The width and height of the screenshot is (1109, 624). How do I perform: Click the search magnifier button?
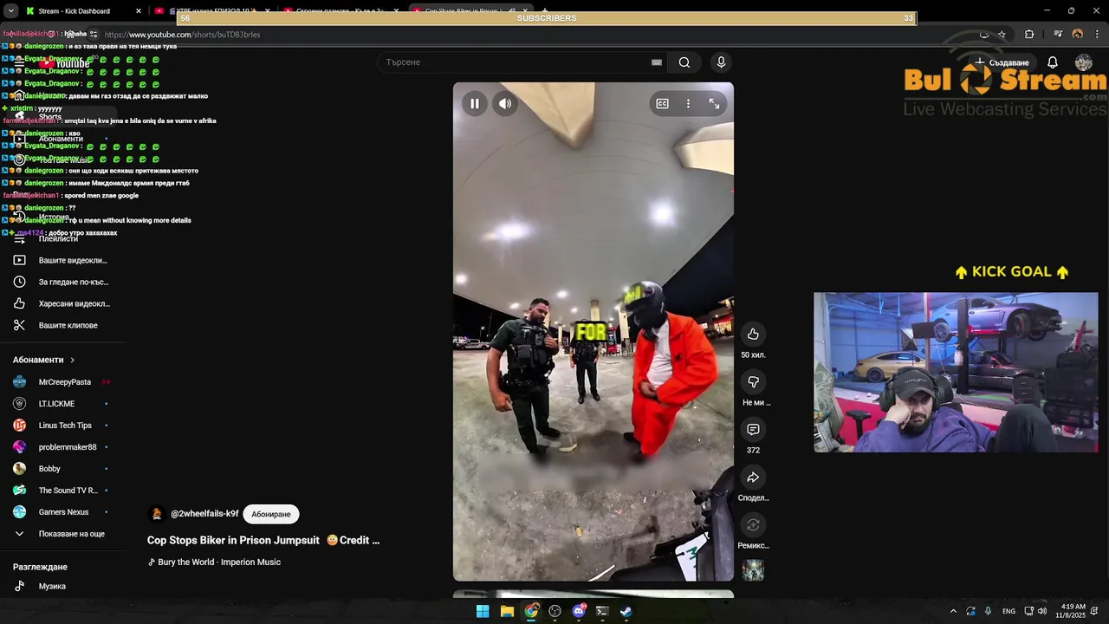tap(684, 62)
